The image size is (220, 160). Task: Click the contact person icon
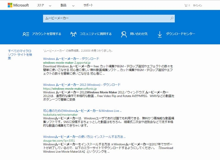(124, 34)
